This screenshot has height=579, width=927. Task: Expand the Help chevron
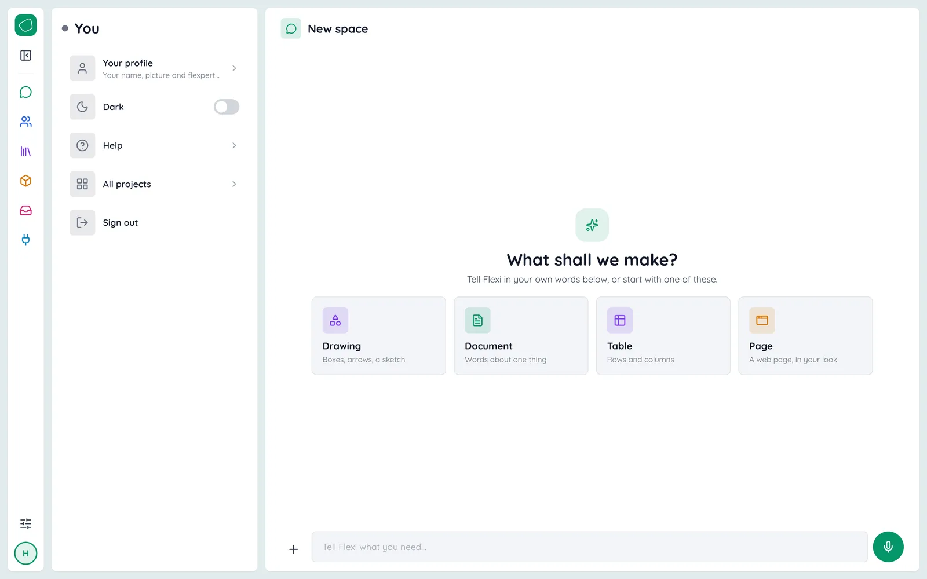click(x=234, y=145)
